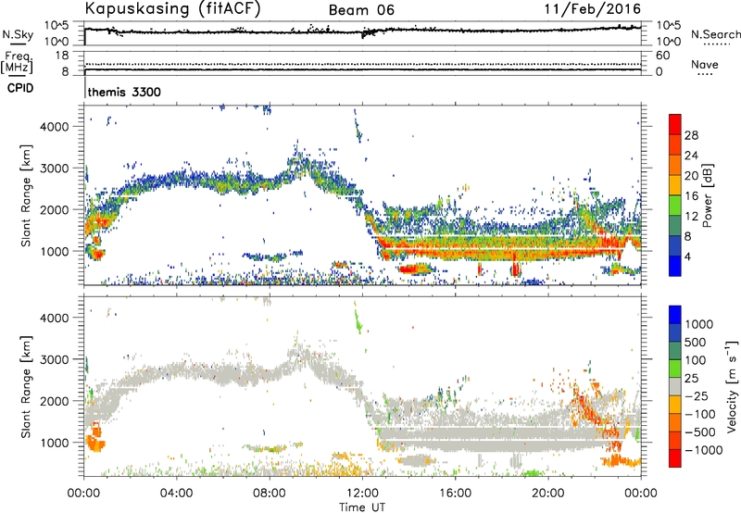Click the 'Freq. [MHz]' legend label
The image size is (741, 513).
click(x=18, y=63)
